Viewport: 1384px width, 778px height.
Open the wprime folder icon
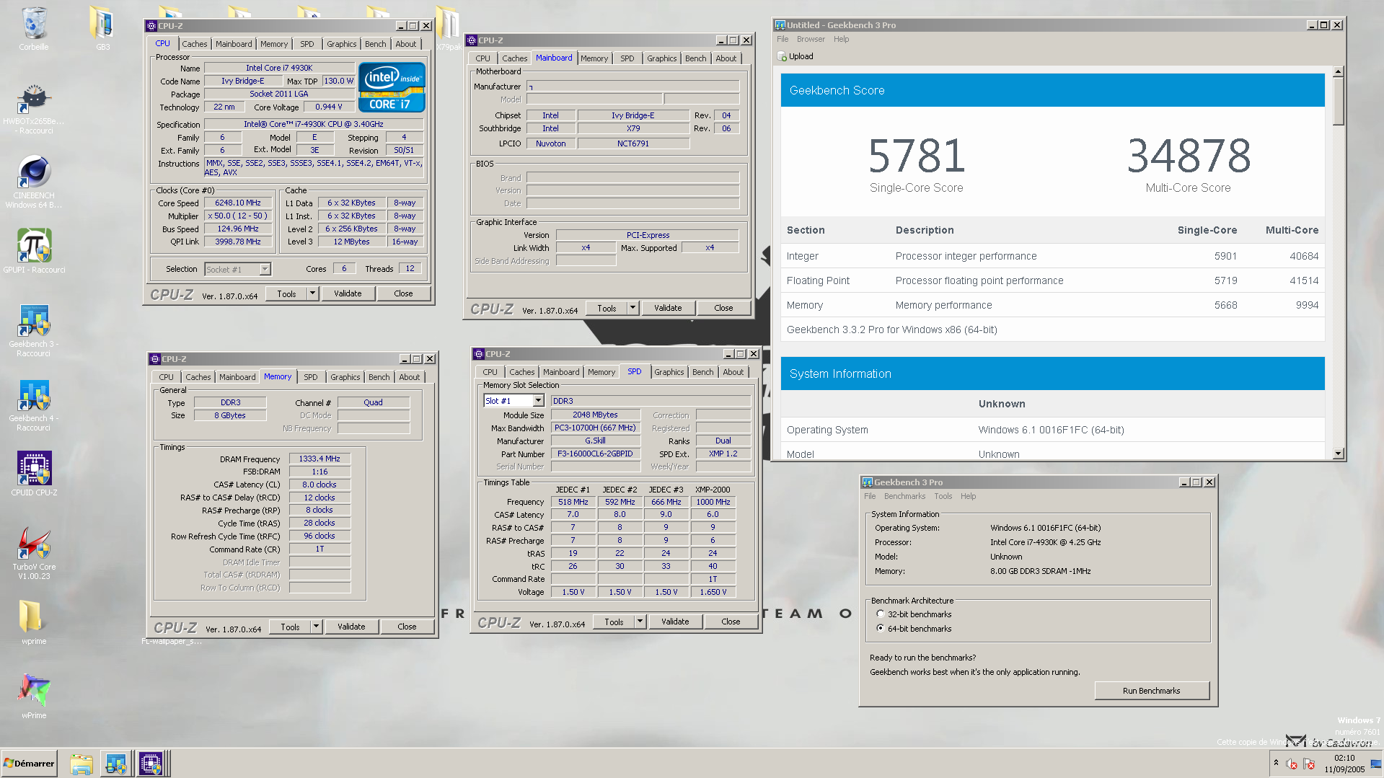[31, 617]
